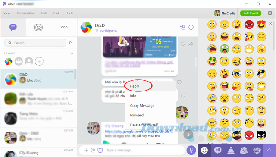Add a new favorite contact
The image size is (276, 157).
[x=39, y=61]
